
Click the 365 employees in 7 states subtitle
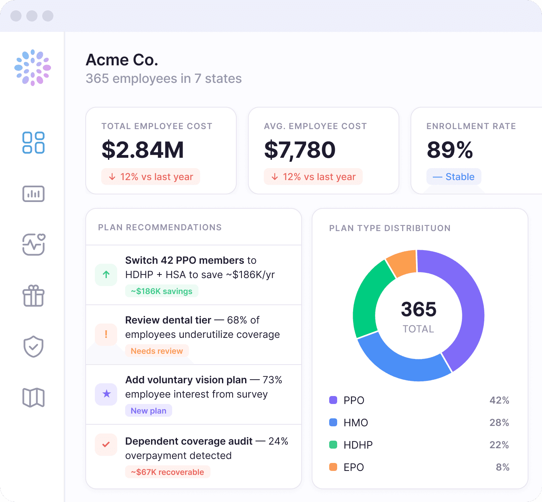click(x=164, y=78)
